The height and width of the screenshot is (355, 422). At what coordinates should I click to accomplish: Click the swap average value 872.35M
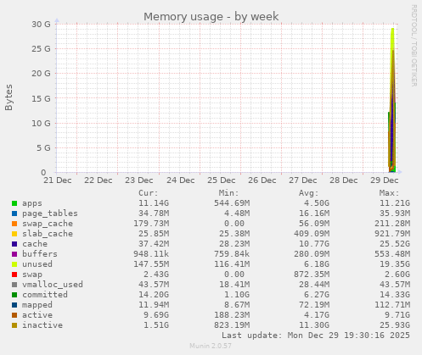coord(312,275)
